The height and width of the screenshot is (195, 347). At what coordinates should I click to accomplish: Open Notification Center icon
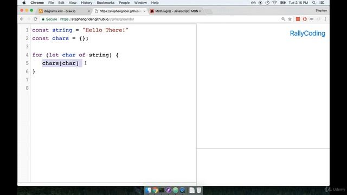(322, 3)
